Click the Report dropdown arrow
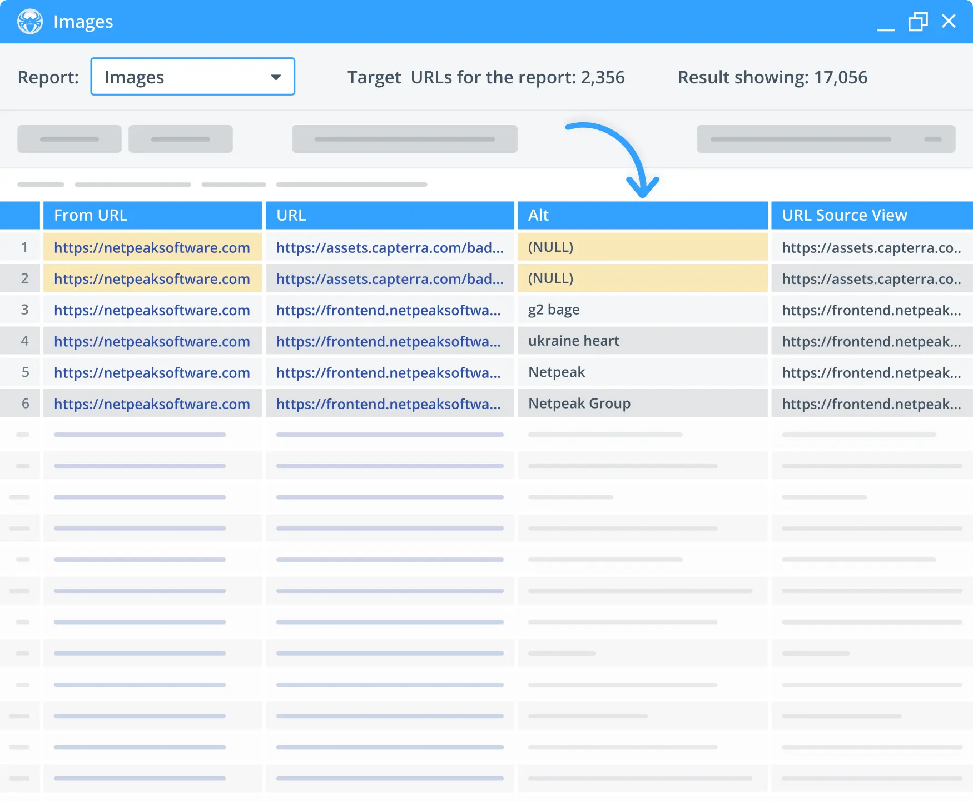The height and width of the screenshot is (802, 973). (276, 77)
